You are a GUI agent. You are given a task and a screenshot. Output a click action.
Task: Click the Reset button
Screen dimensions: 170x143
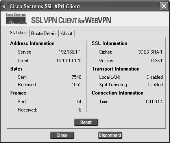(x=86, y=122)
